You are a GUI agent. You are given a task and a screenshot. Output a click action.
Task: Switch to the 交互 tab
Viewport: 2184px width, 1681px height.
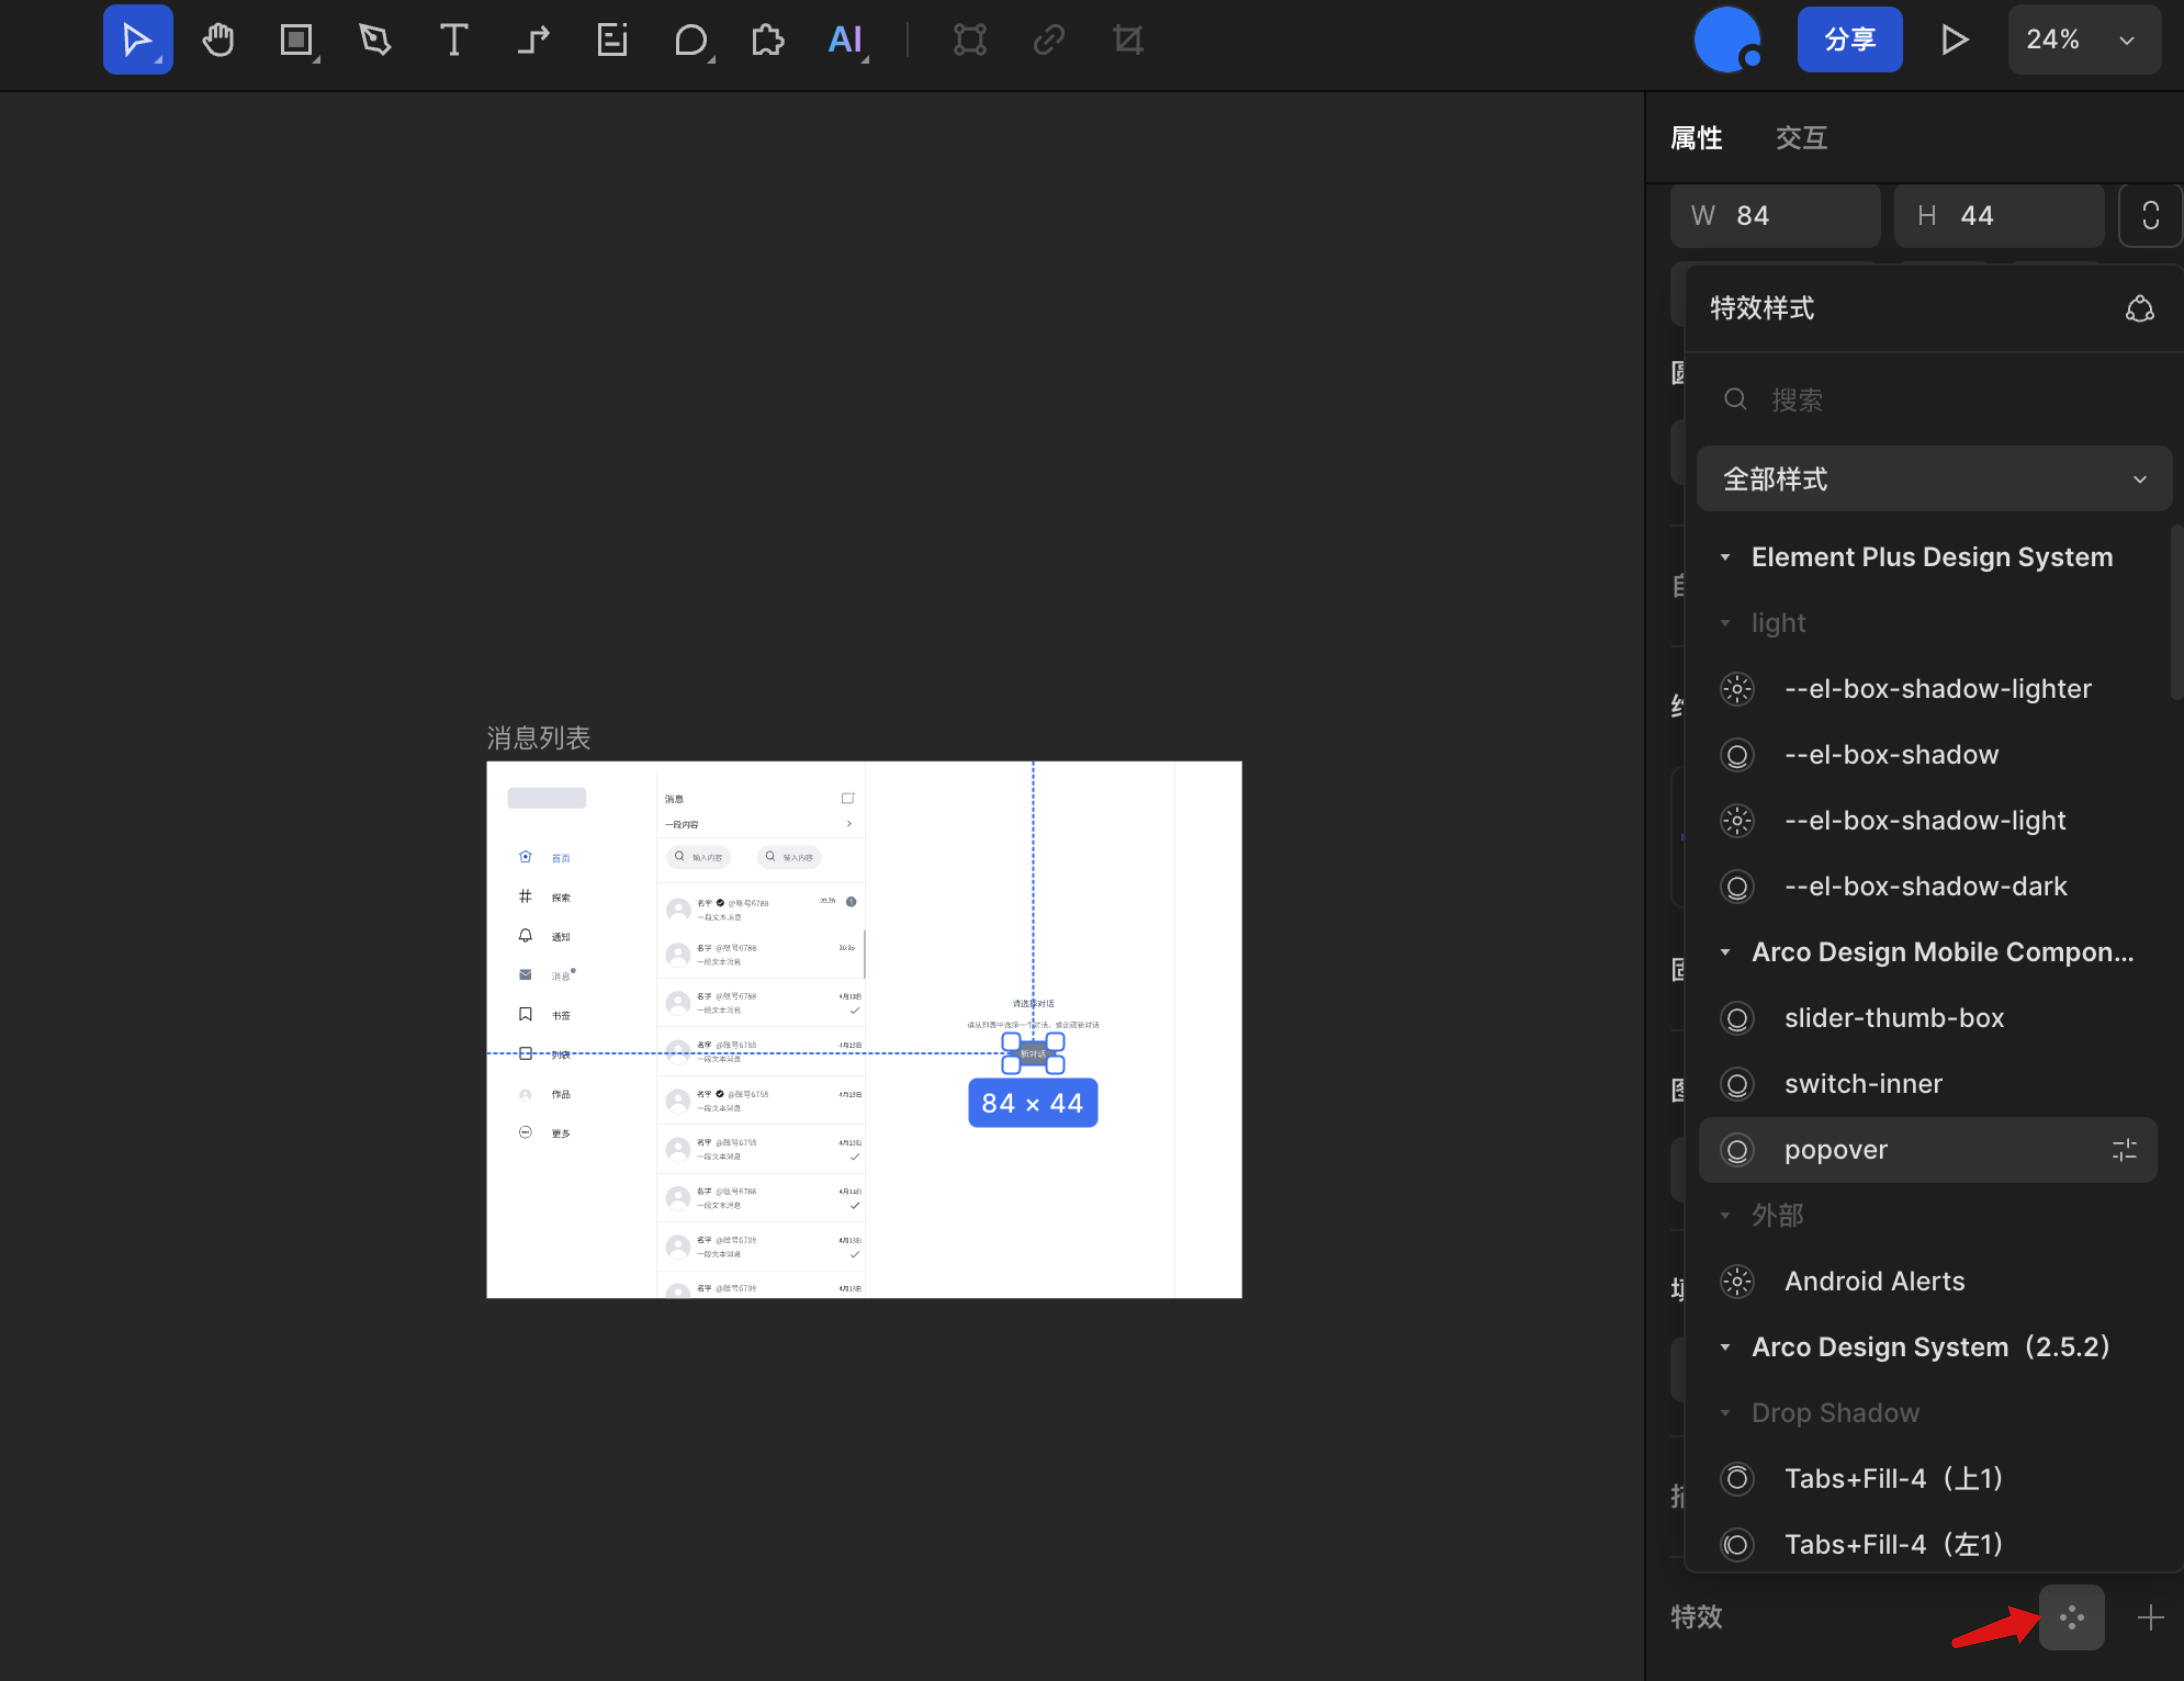(x=1802, y=138)
